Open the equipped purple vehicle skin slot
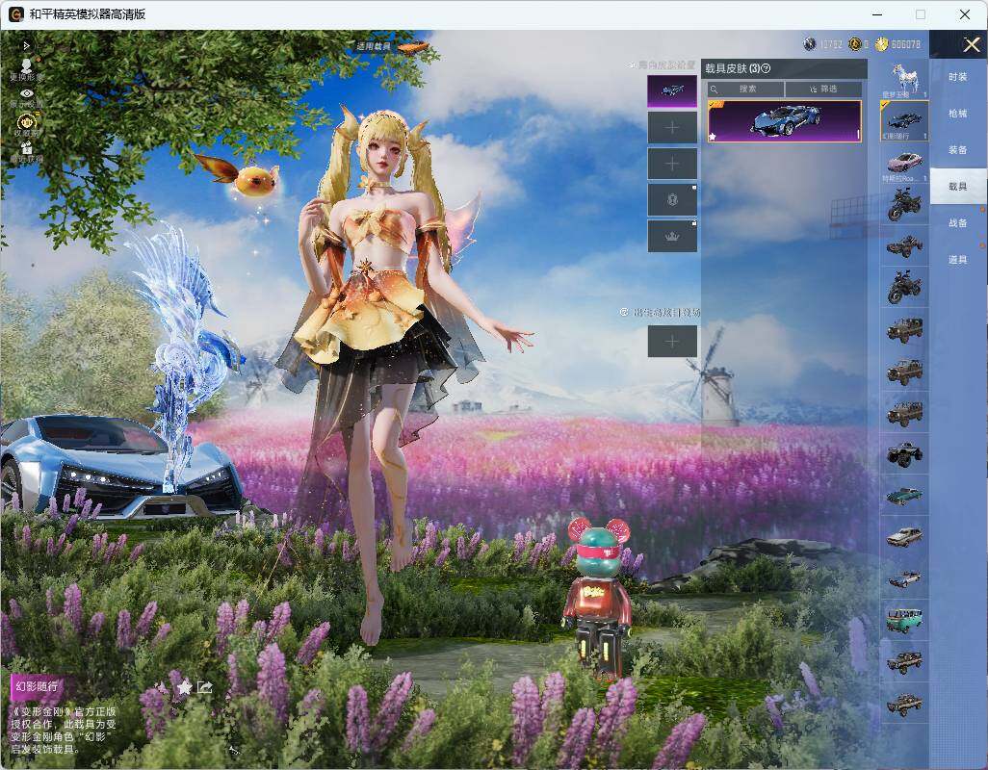 (672, 91)
